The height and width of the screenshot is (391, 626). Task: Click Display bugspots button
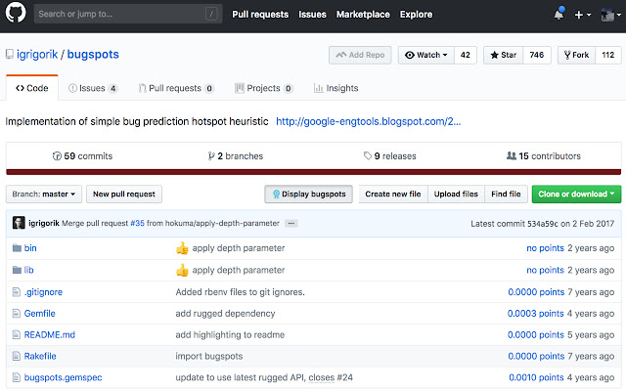[x=309, y=194]
